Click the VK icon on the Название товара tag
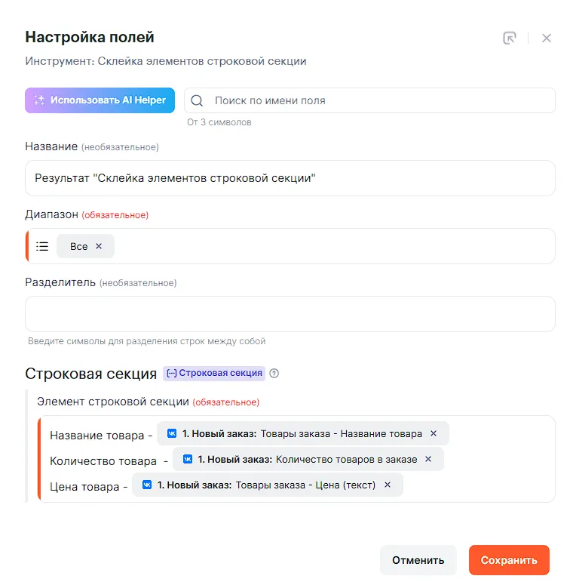Screen dimensions: 573x582 172,433
